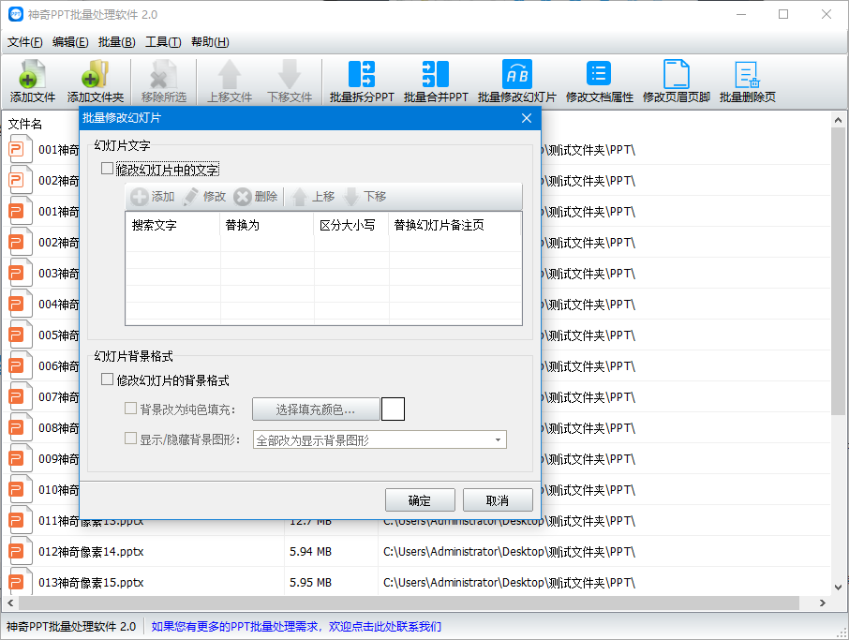Click the app logo in title bar
Viewport: 849px width, 640px height.
click(16, 14)
